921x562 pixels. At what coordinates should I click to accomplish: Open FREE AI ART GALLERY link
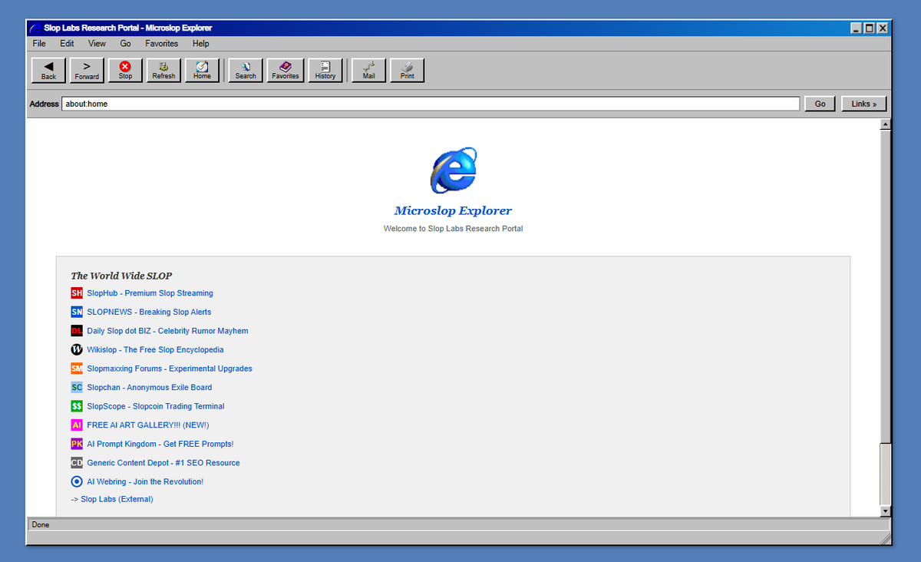148,425
